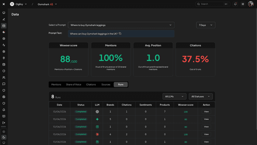
Task: Click the Brands column header
Action: click(110, 105)
